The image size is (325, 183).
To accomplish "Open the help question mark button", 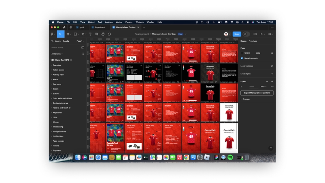I will (271, 148).
